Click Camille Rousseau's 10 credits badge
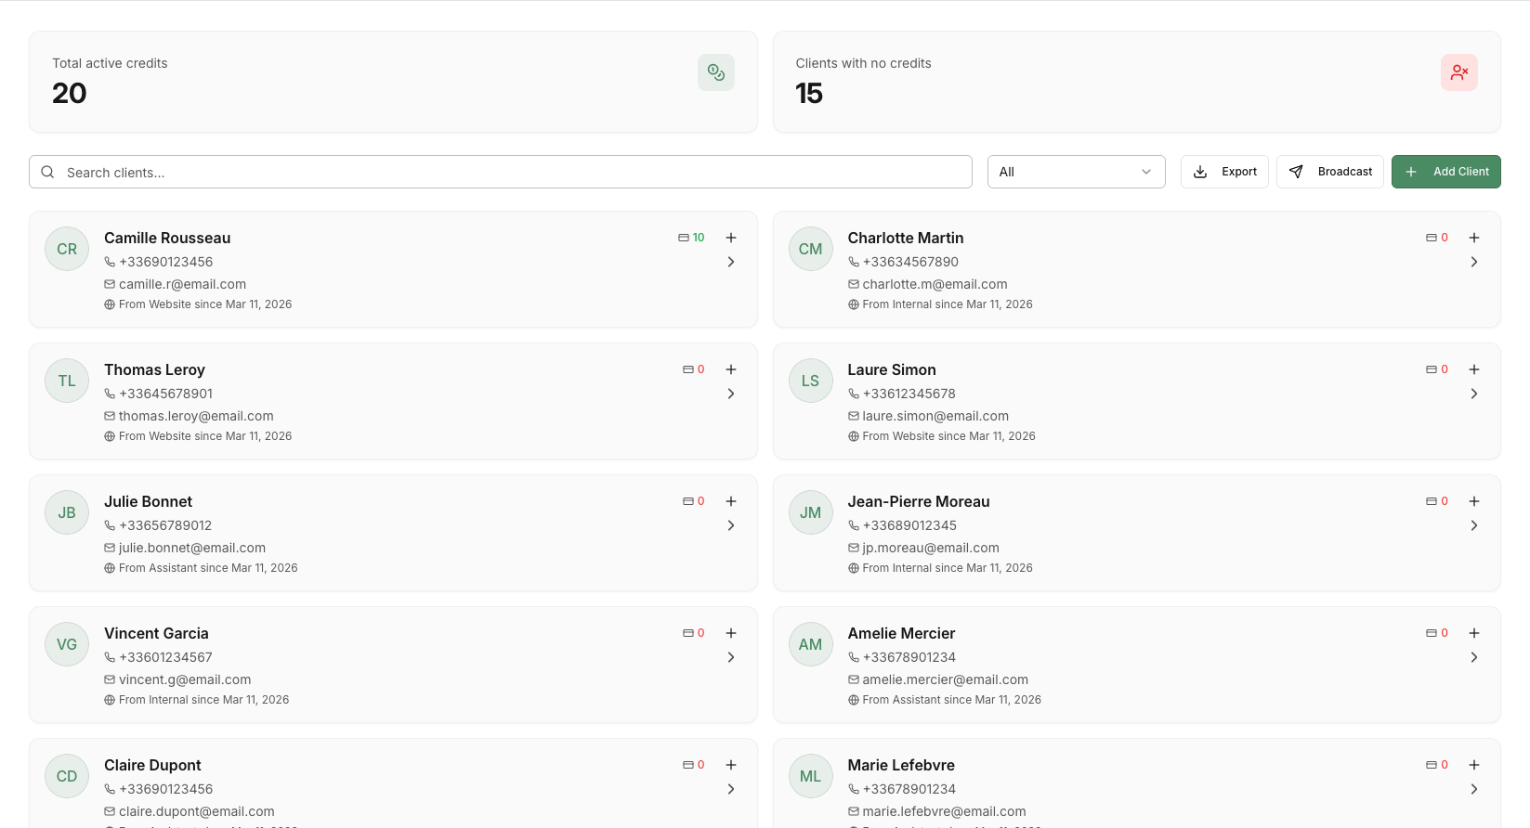This screenshot has height=828, width=1530. (x=692, y=238)
